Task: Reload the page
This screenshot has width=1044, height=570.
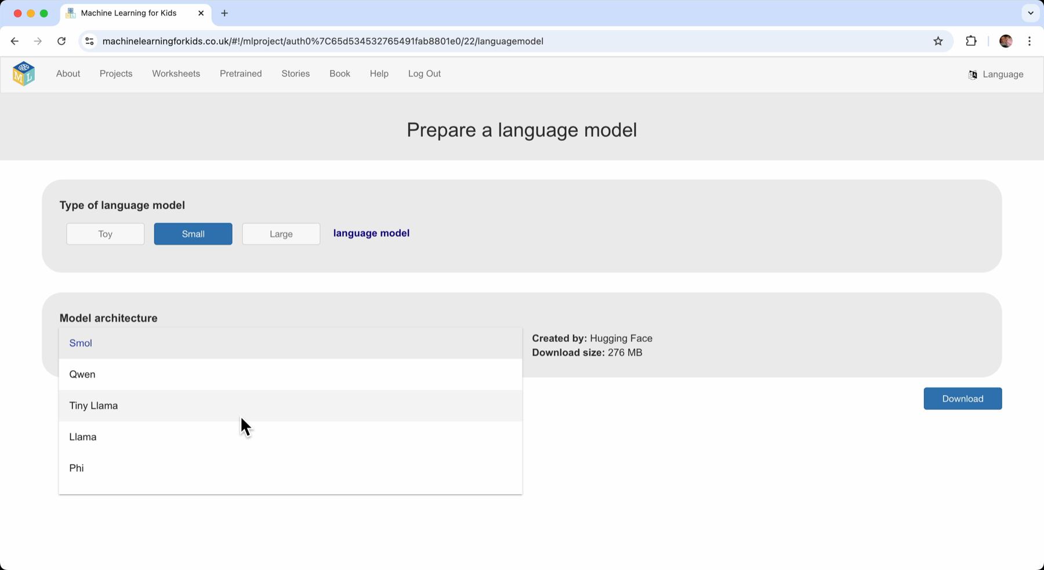Action: pyautogui.click(x=61, y=41)
